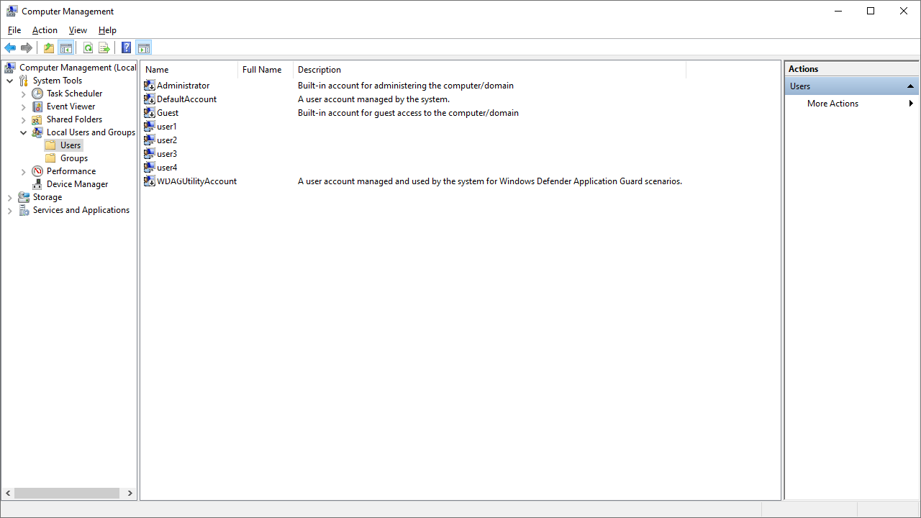Open the Help menu
Viewport: 921px width, 518px height.
(x=107, y=30)
